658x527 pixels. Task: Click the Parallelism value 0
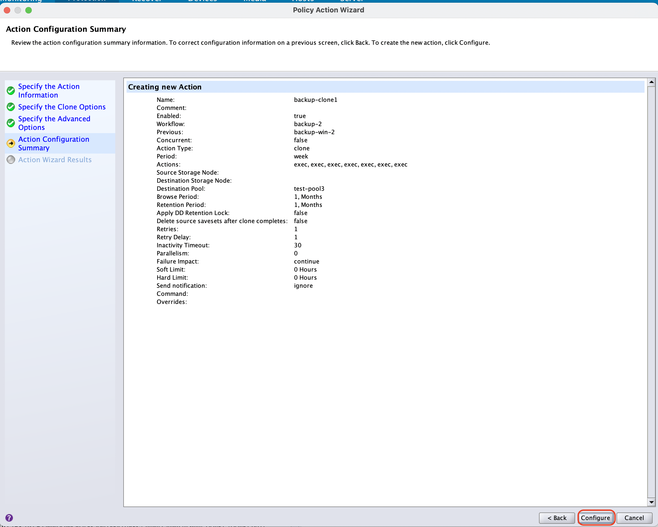tap(296, 254)
